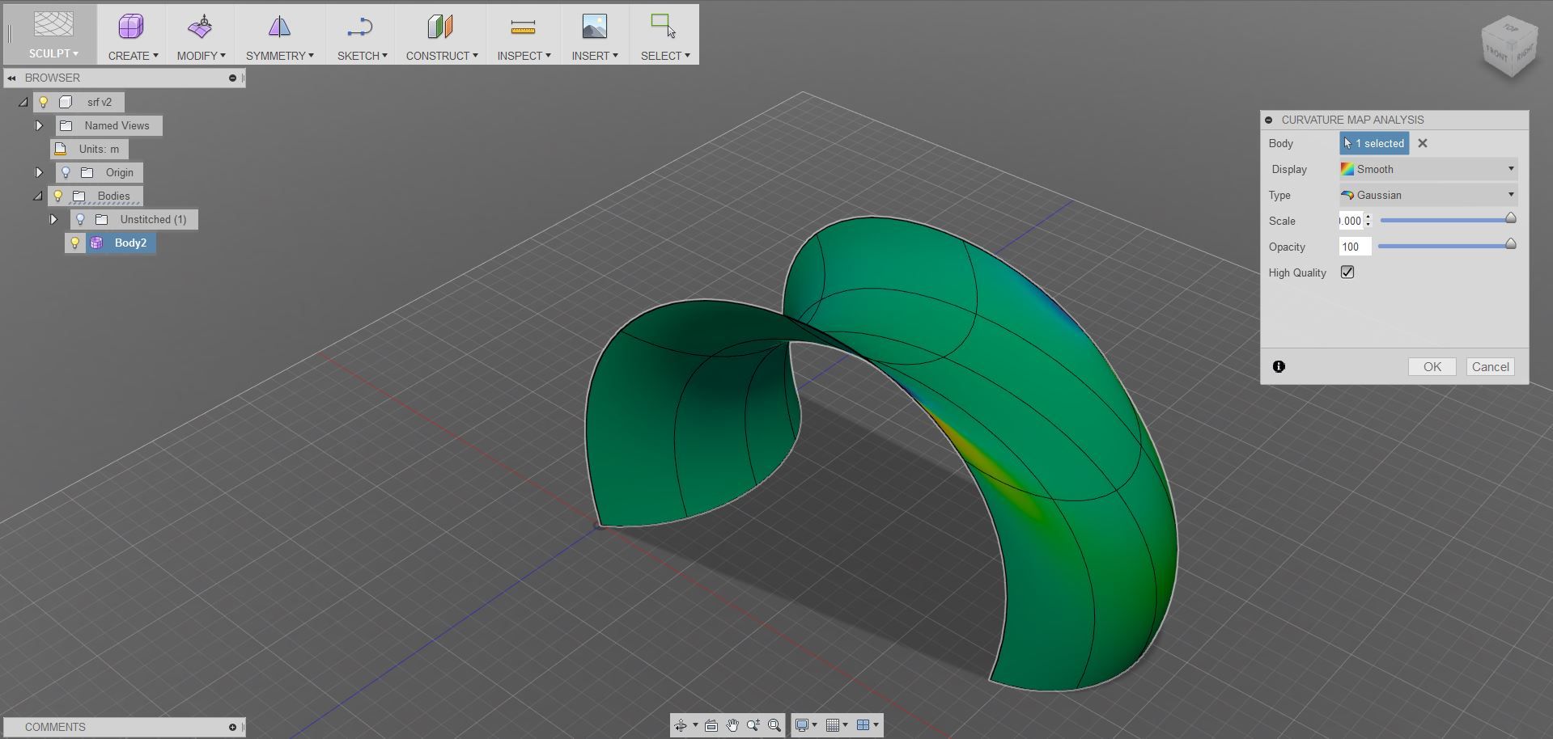Toggle visibility bulb for Body2

[75, 243]
